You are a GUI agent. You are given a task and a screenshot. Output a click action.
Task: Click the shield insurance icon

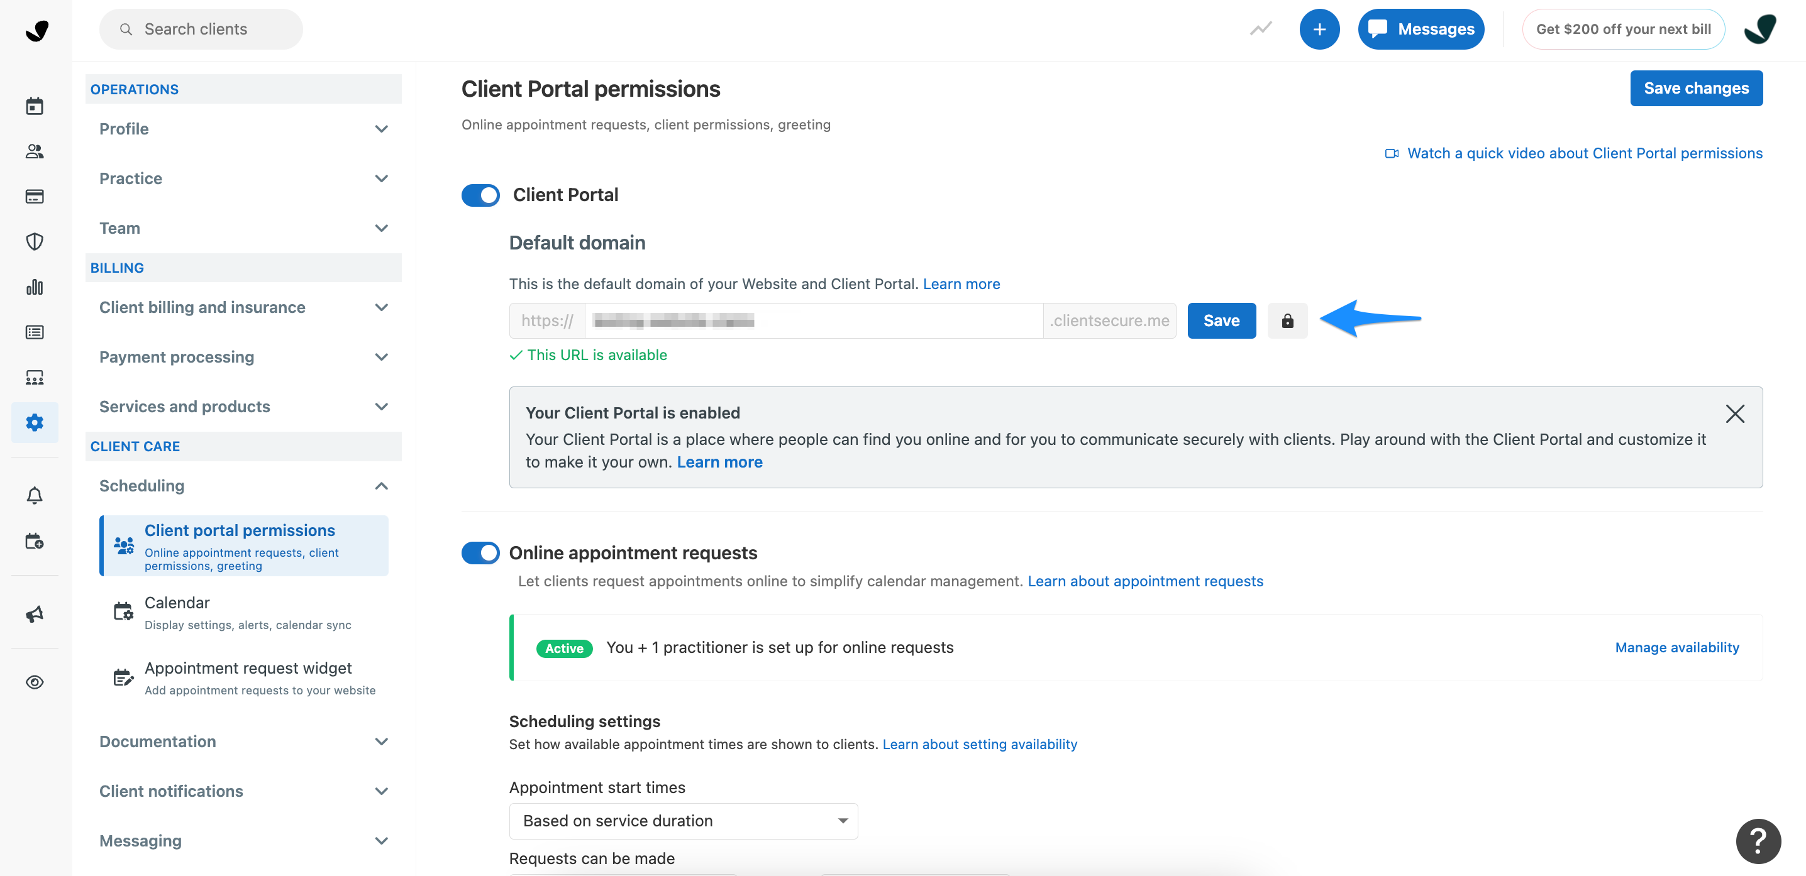click(x=35, y=241)
